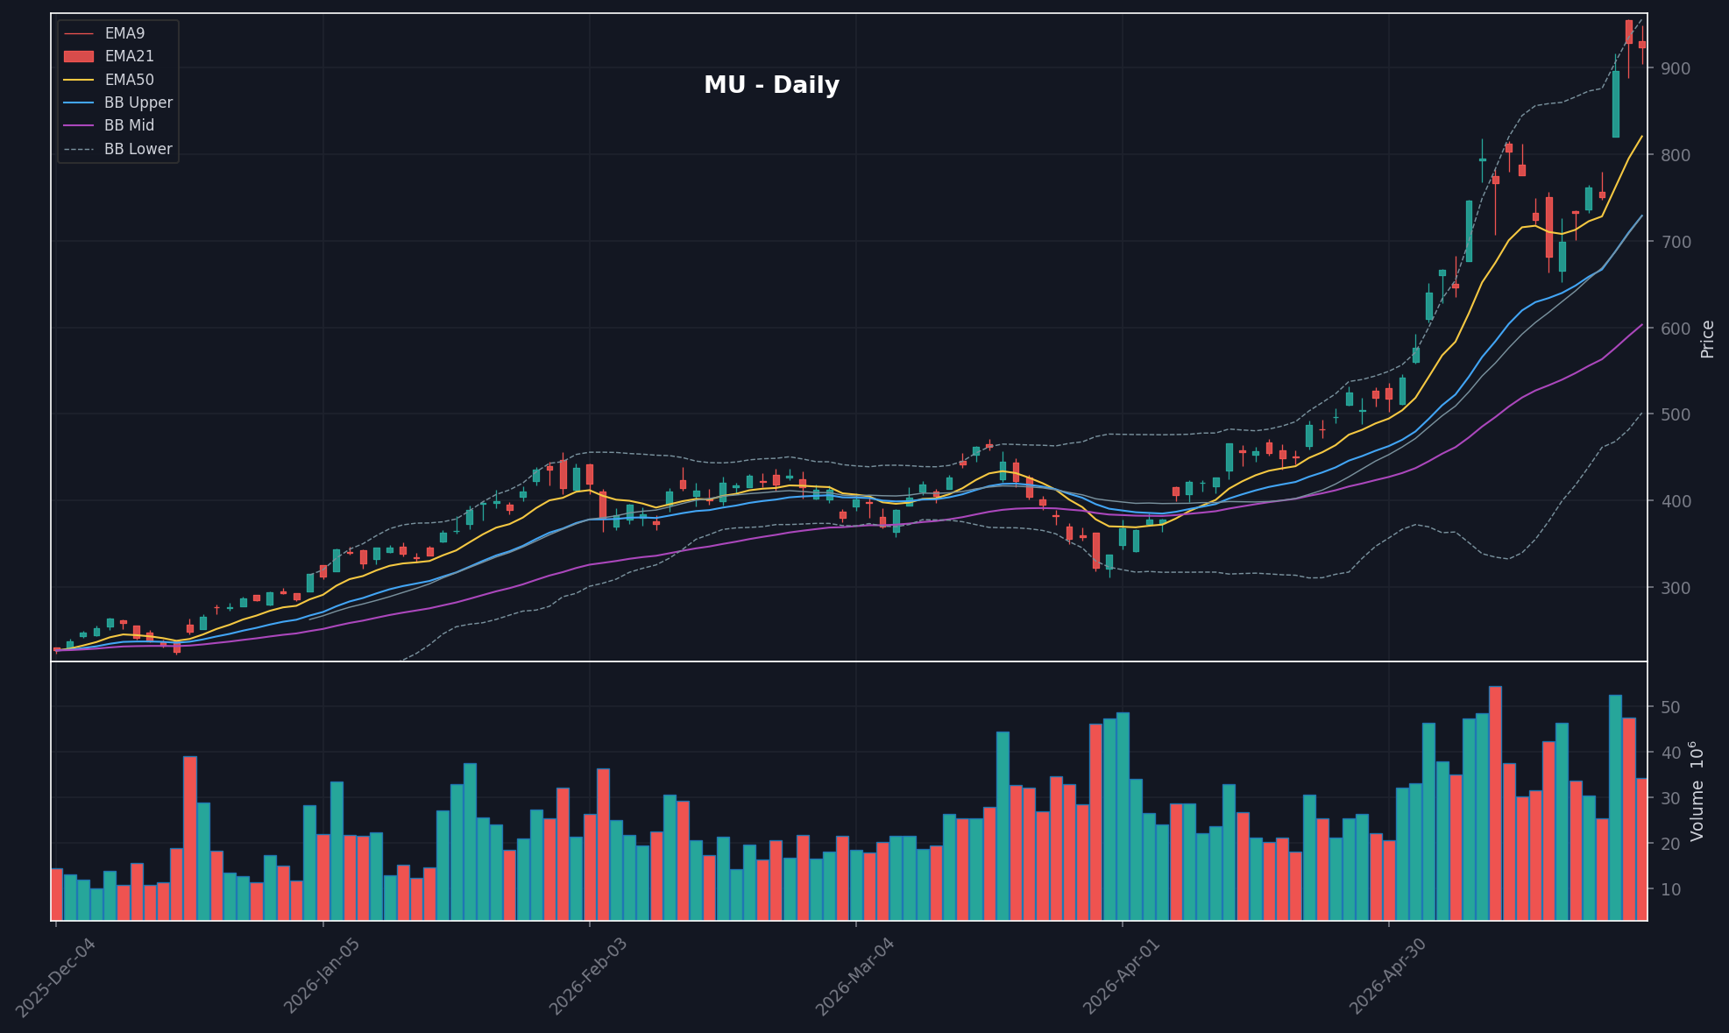The image size is (1729, 1033).
Task: Click the BB Mid legend label
Action: click(x=129, y=125)
